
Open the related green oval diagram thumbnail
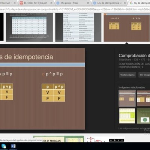[x=143, y=116]
